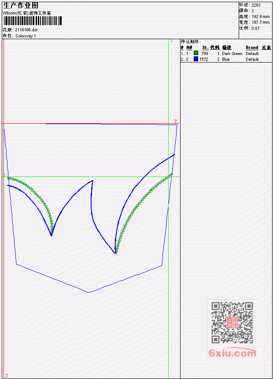Select the 'Dark Green' description text
Screen dimensions: 273x379
point(232,54)
